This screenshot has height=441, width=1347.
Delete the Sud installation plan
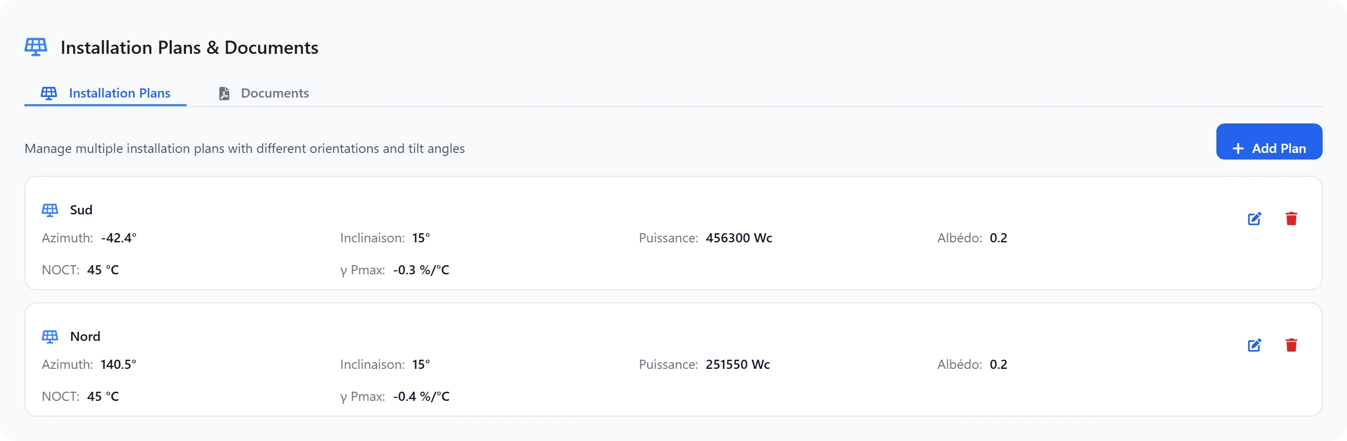tap(1291, 218)
